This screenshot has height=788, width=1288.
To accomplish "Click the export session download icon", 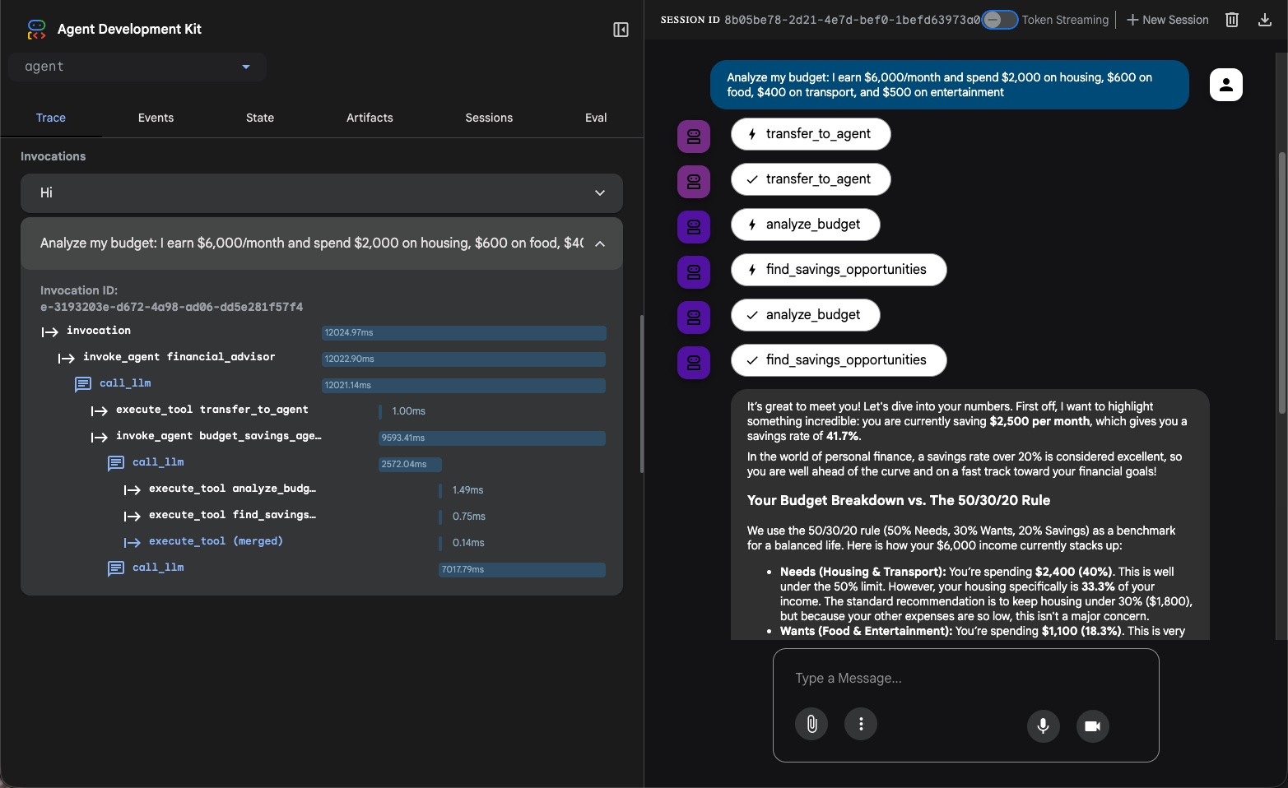I will point(1264,20).
